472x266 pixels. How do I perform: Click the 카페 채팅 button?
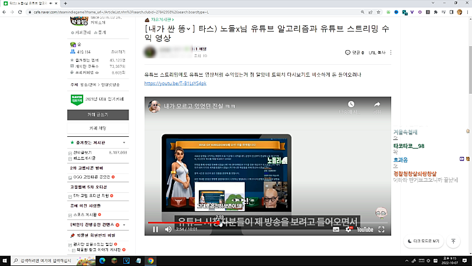pyautogui.click(x=98, y=128)
